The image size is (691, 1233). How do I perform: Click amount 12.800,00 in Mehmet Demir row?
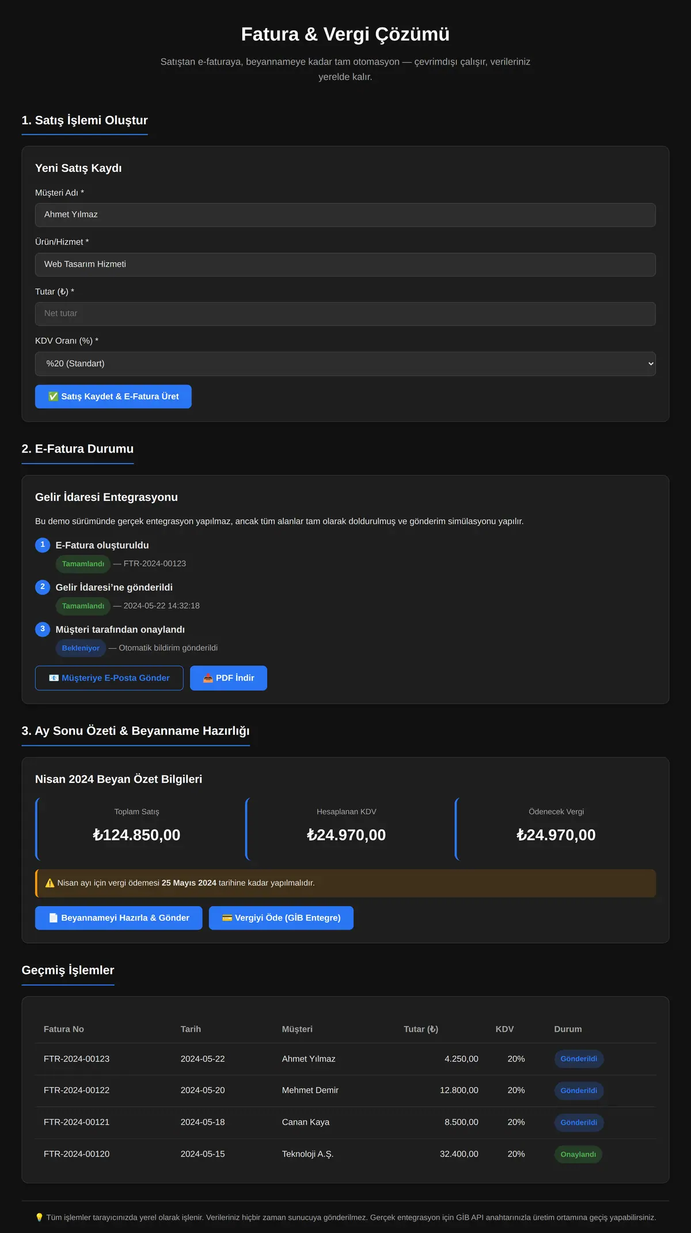459,1091
